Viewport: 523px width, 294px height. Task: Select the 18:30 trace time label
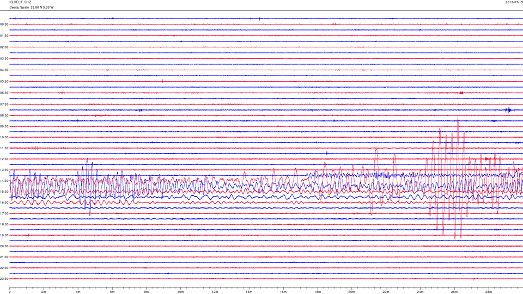click(4, 224)
